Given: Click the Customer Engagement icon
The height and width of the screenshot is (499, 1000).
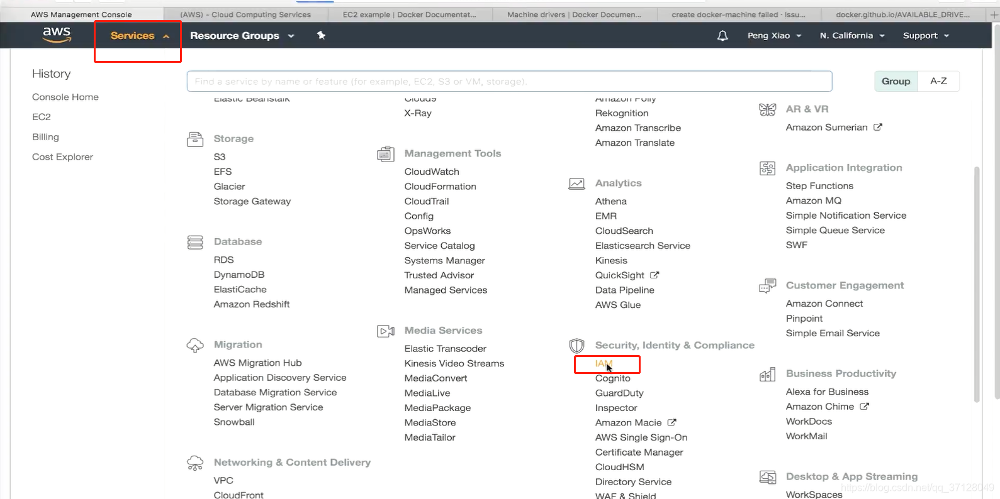Looking at the screenshot, I should click(x=767, y=286).
